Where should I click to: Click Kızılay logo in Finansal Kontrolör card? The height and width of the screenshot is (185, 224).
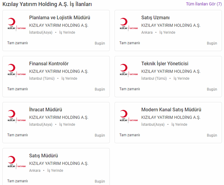coord(17,70)
